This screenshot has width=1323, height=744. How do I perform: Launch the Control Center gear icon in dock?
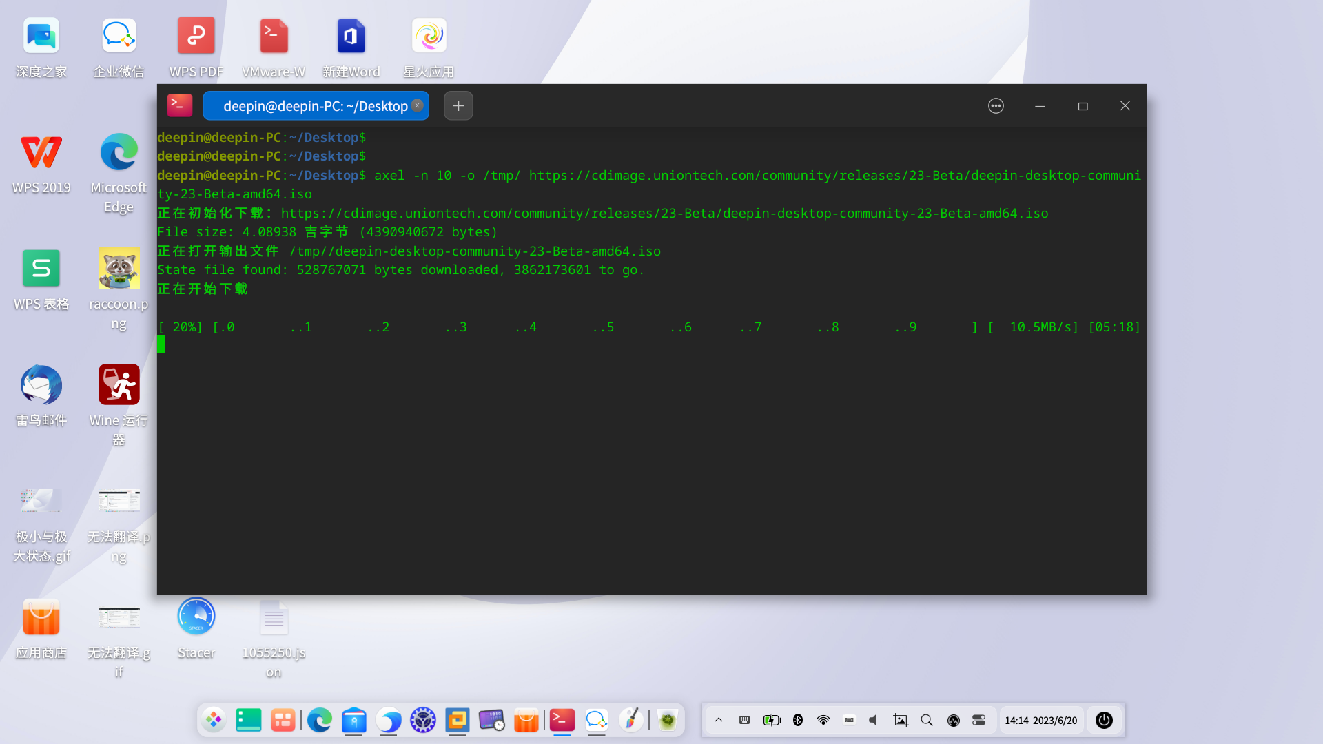point(422,721)
